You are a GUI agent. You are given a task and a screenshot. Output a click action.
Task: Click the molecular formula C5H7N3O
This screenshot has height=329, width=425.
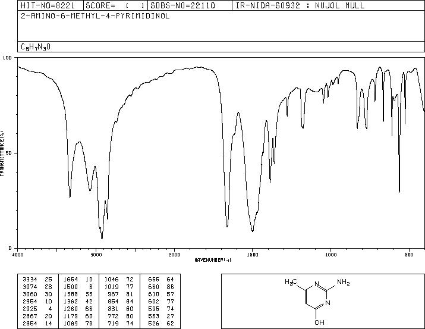(36, 47)
